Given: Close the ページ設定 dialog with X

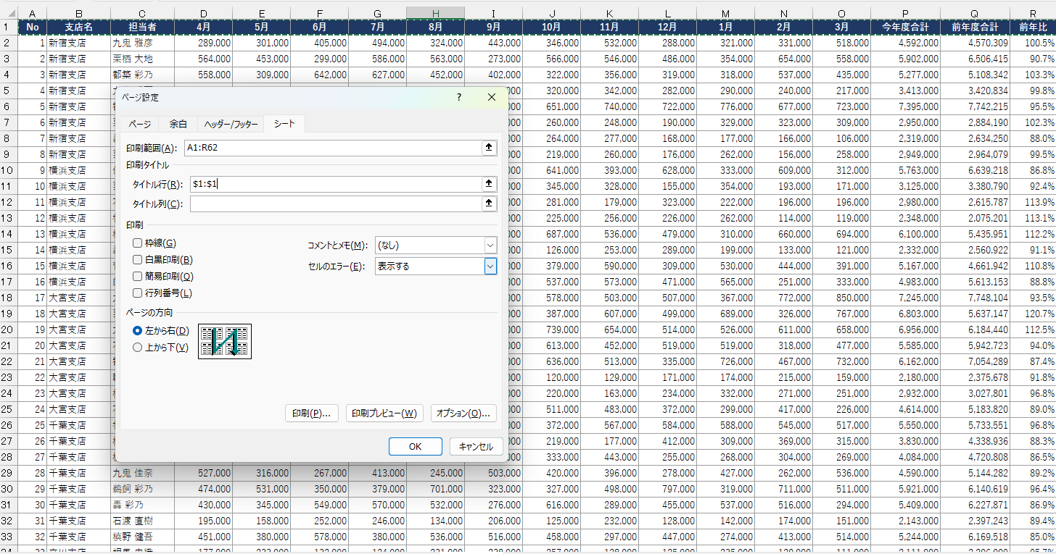Looking at the screenshot, I should tap(492, 97).
